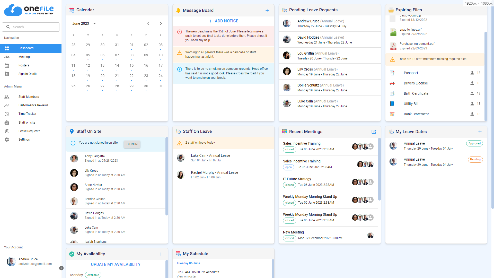Toggle Monday's Available status chip
The width and height of the screenshot is (494, 278).
[x=93, y=275]
